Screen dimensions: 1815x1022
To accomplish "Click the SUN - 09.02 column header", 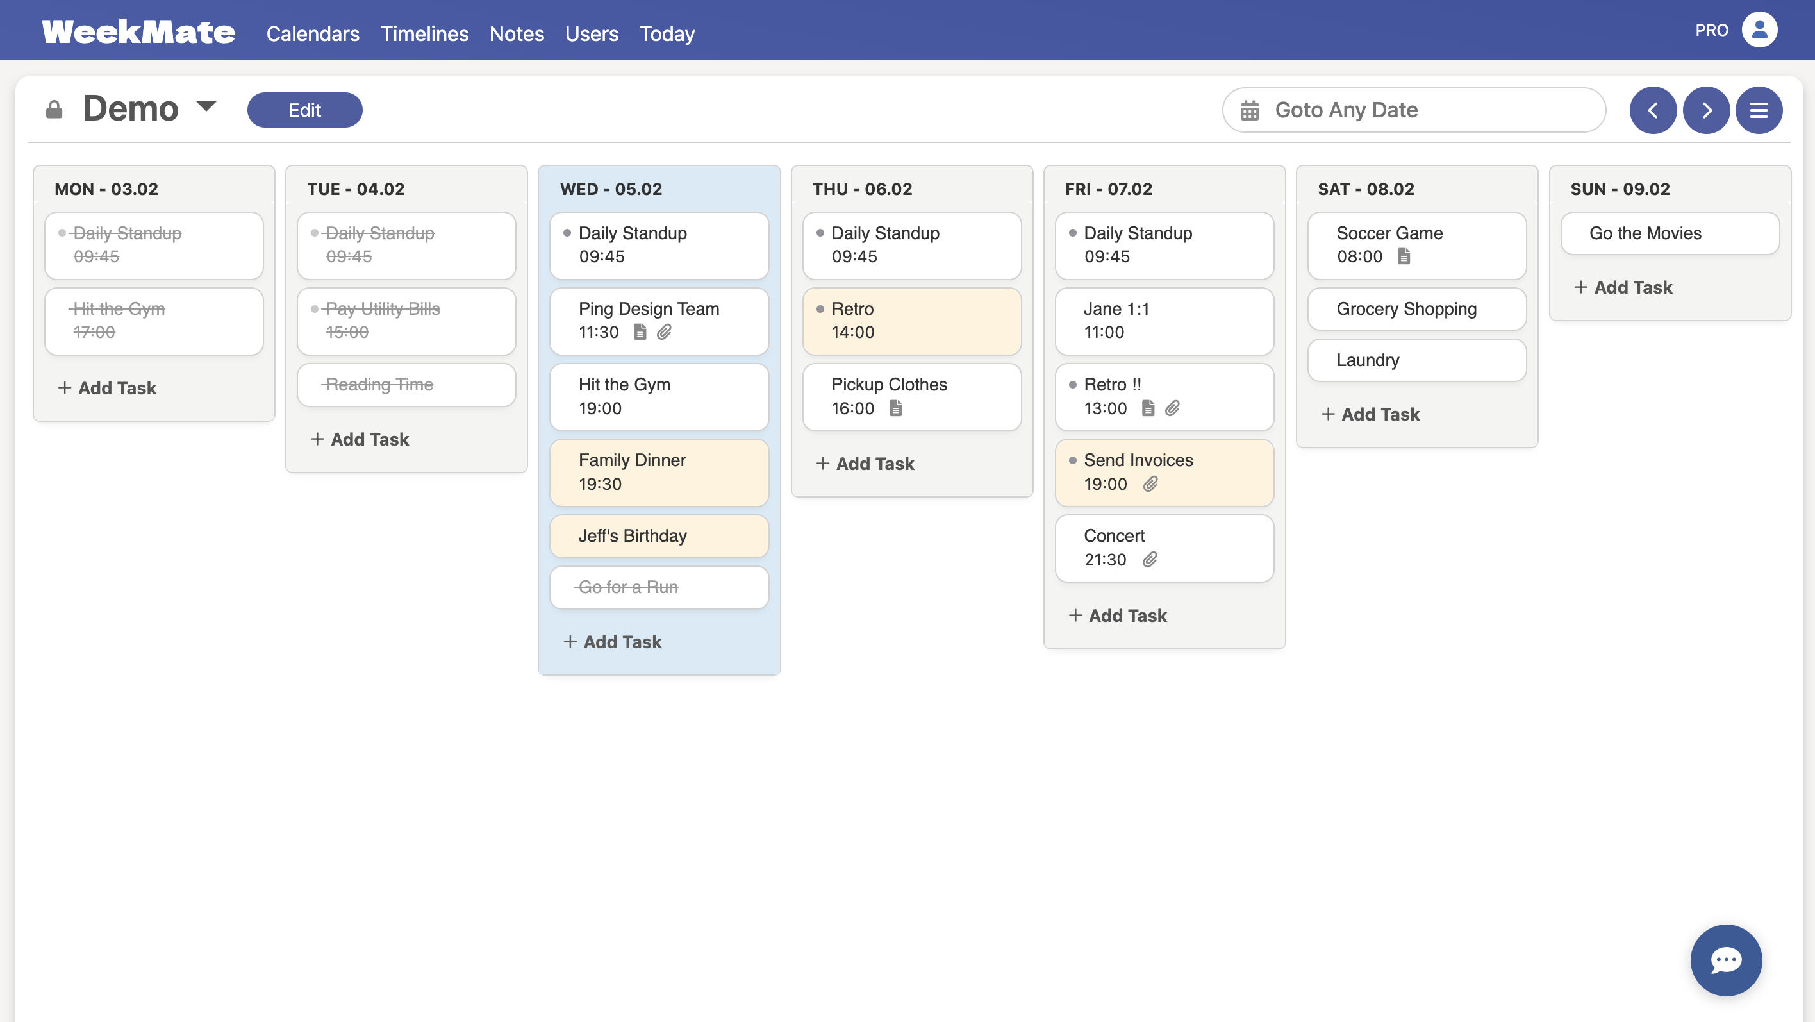I will pos(1620,189).
